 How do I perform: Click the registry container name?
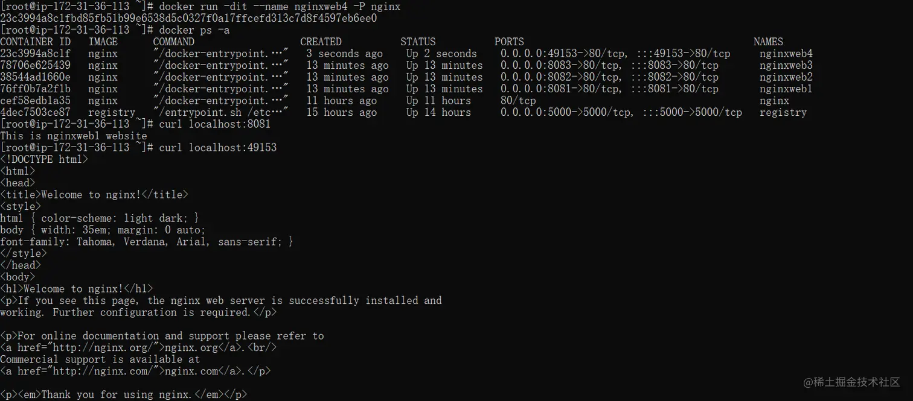point(783,112)
